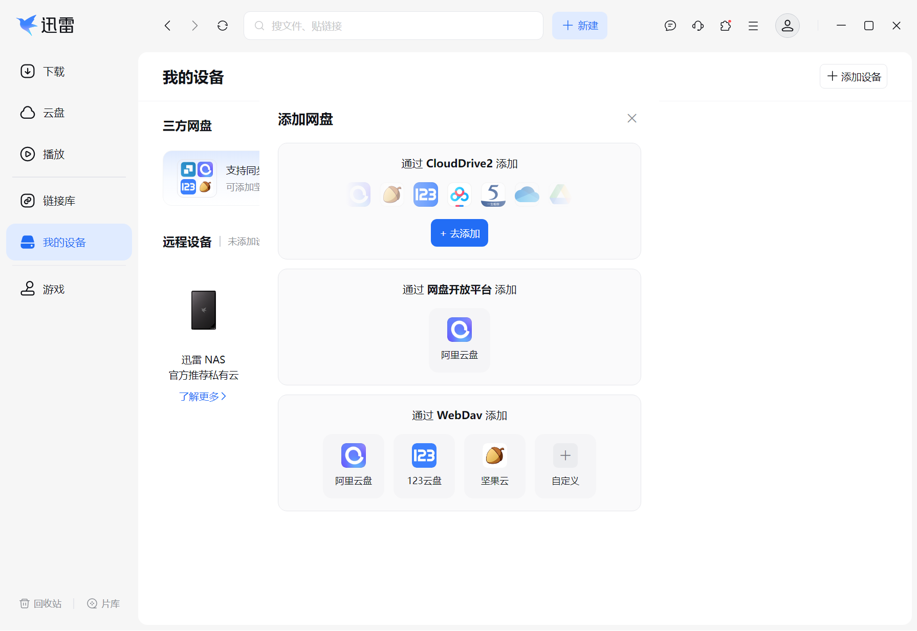
Task: Open the 播放 section in sidebar
Action: click(69, 154)
